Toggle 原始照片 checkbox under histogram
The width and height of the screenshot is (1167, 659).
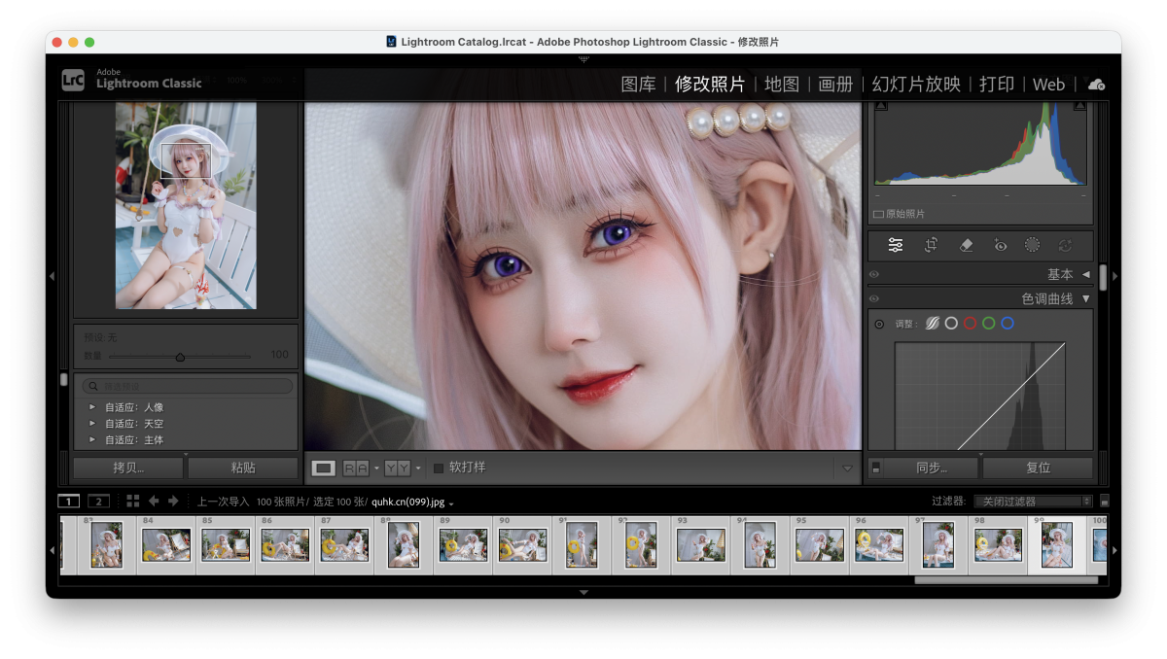pyautogui.click(x=878, y=214)
